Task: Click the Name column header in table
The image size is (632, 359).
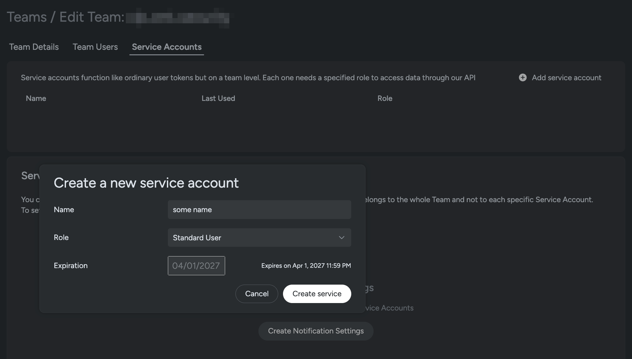Action: 36,98
